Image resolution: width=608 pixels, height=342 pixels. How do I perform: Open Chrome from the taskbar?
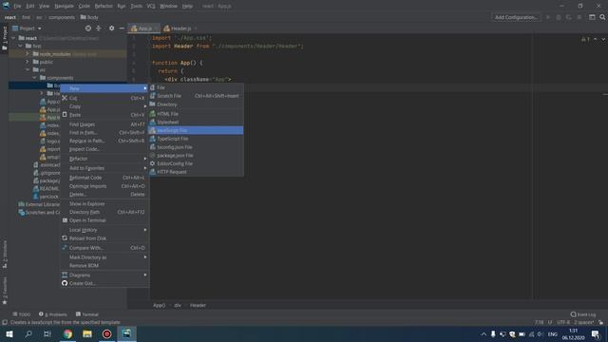(67, 333)
